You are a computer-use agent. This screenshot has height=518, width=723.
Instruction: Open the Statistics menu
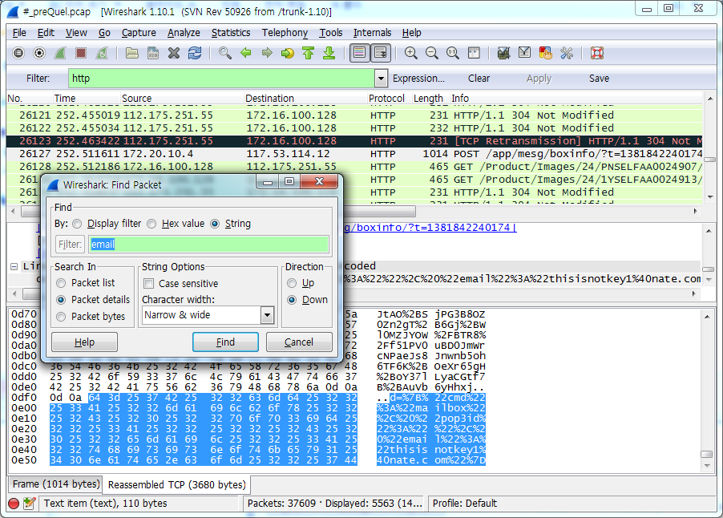coord(231,33)
